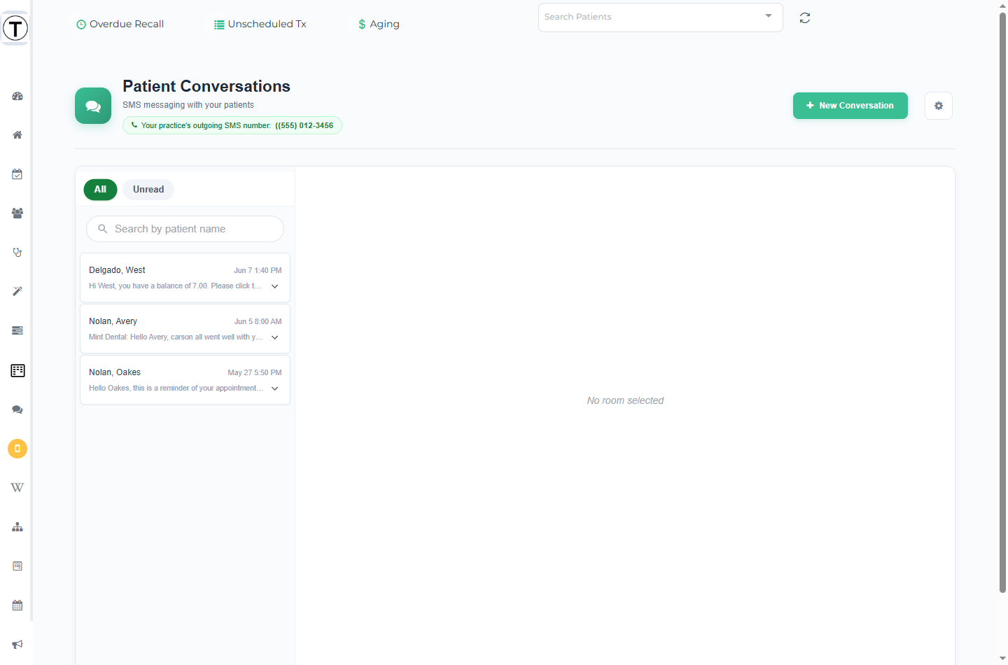Click the 'SMS messaging with your patients' subtitle
The width and height of the screenshot is (1008, 665).
(188, 105)
